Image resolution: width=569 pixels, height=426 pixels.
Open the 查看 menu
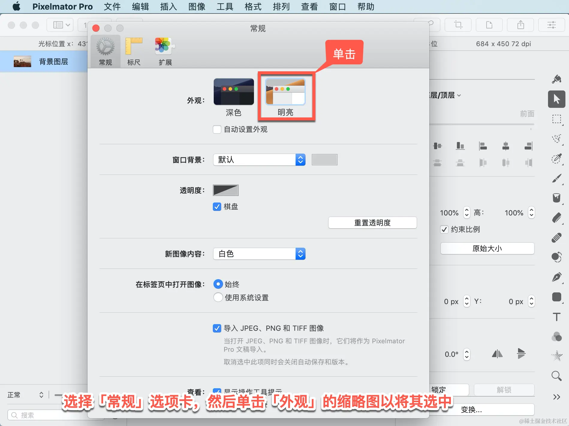[x=309, y=7]
